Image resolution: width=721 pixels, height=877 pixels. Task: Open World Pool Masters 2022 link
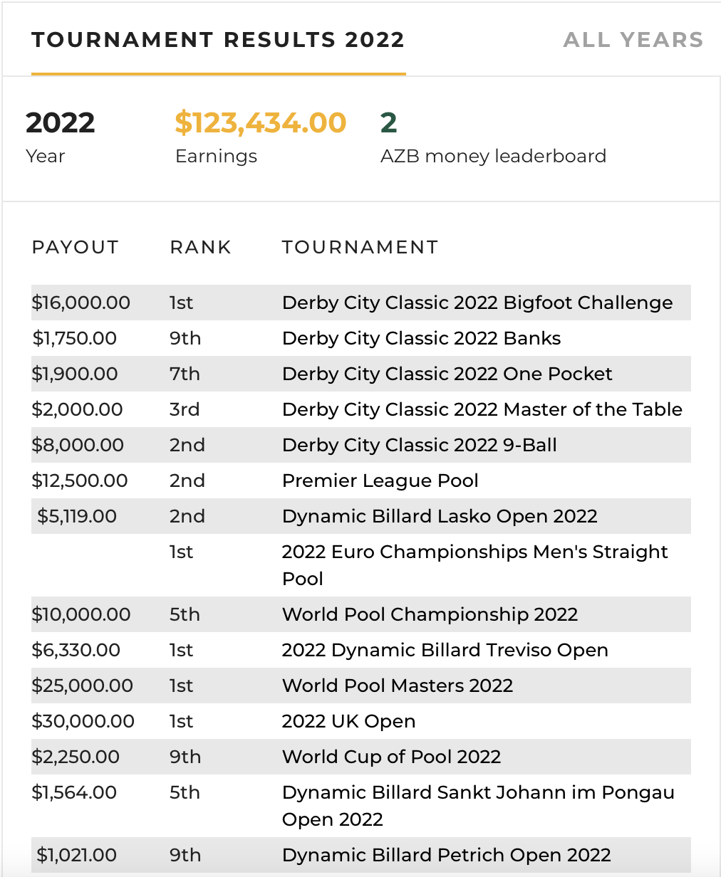point(398,686)
